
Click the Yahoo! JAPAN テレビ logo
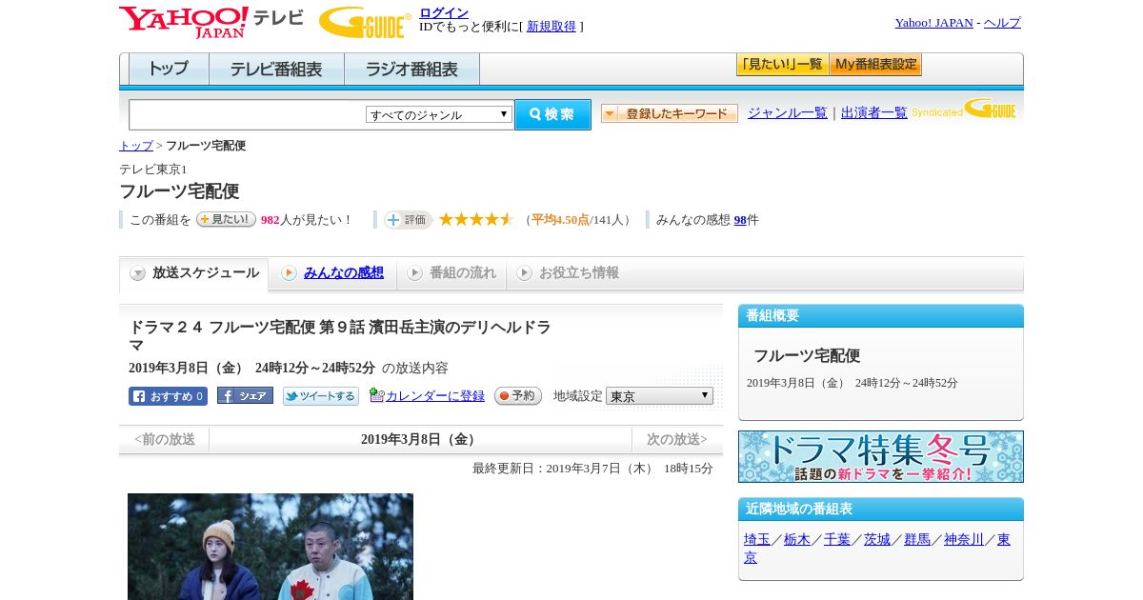point(211,22)
